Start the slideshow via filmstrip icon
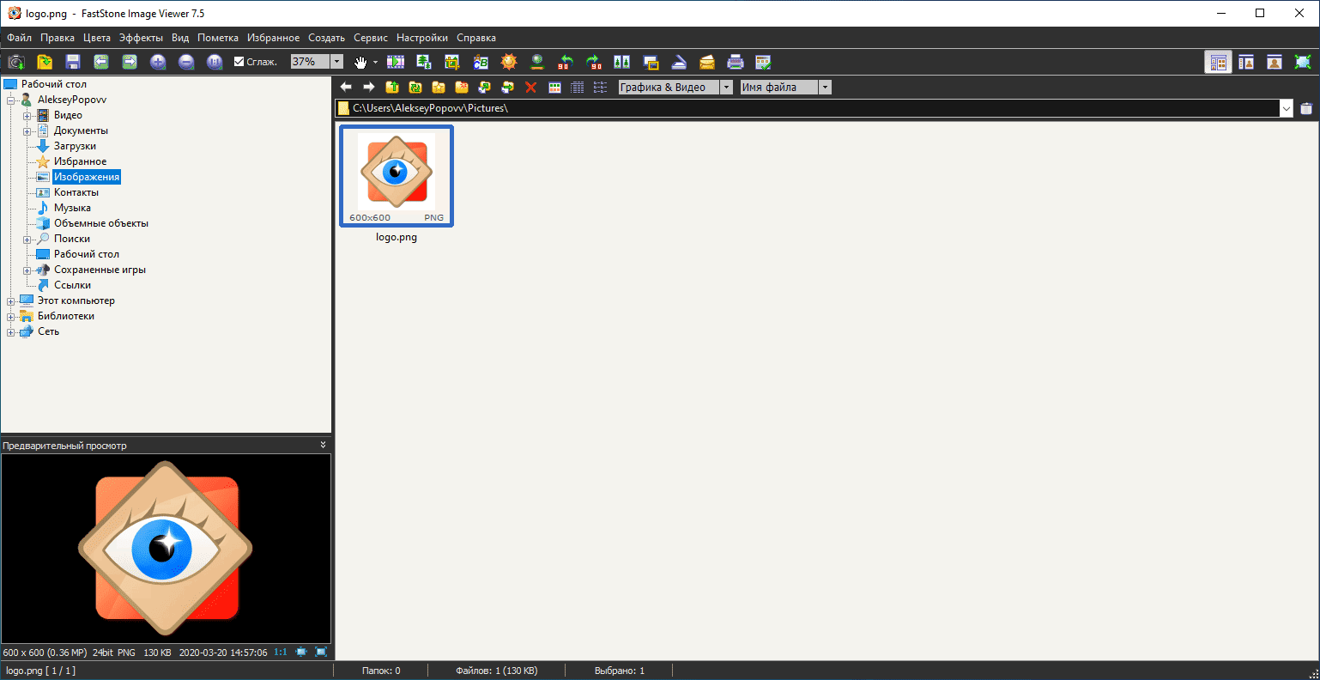 [396, 62]
